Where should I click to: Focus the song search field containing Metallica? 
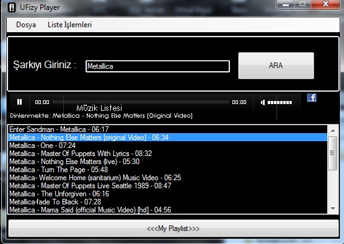point(157,66)
